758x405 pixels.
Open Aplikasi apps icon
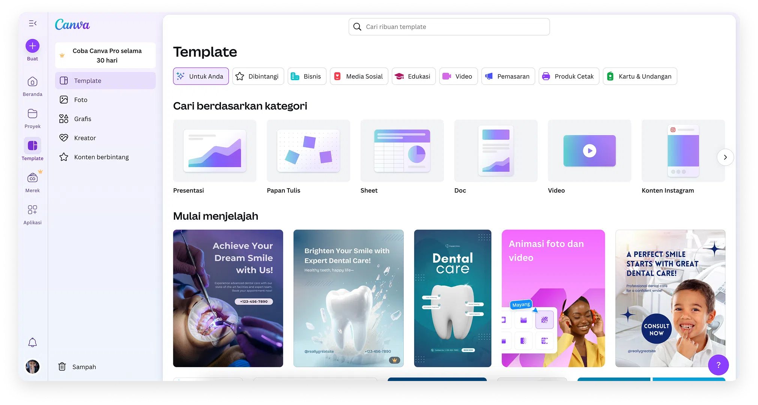pos(33,210)
